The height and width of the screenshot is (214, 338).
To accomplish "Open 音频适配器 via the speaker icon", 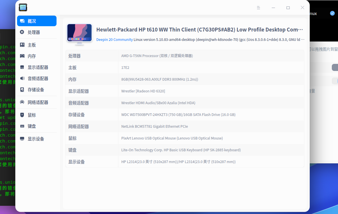I will 22,78.
